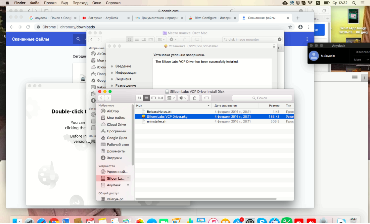Screen dimensions: 370x224
Task: Open AirDrop in front Finder sidebar
Action: (x=113, y=111)
